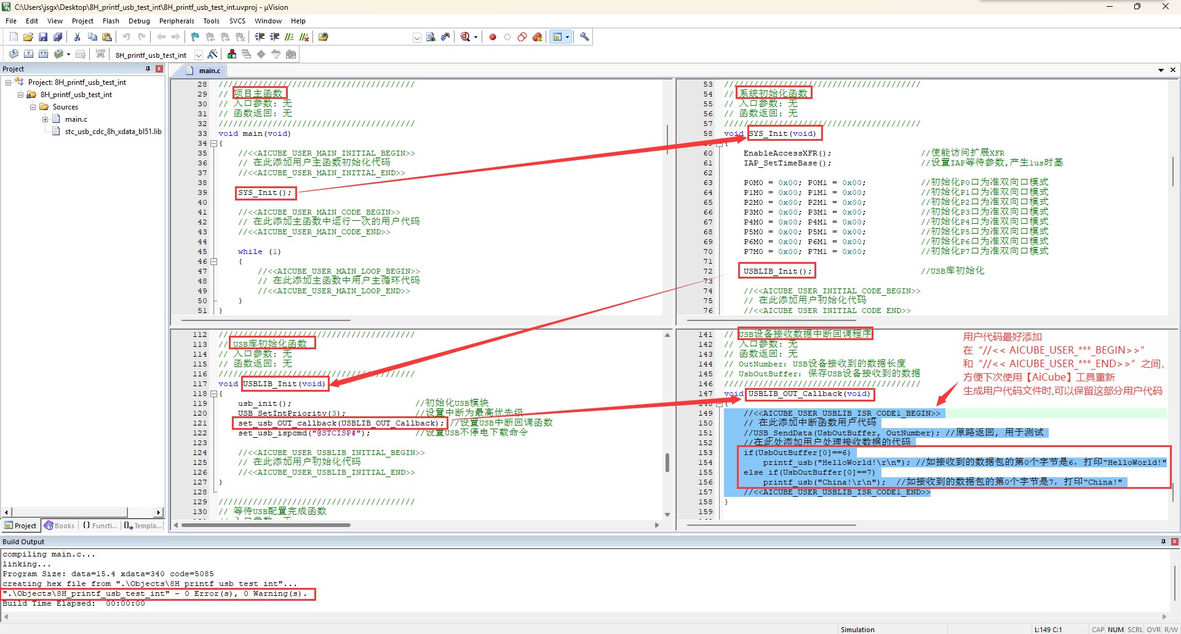Open the batch build dropdown arrow
1181x634 pixels.
tap(68, 54)
